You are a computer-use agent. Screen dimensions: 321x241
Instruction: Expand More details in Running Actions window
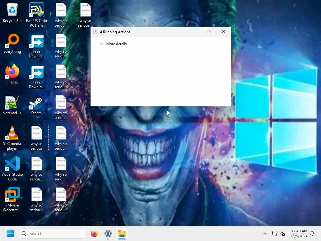(113, 44)
